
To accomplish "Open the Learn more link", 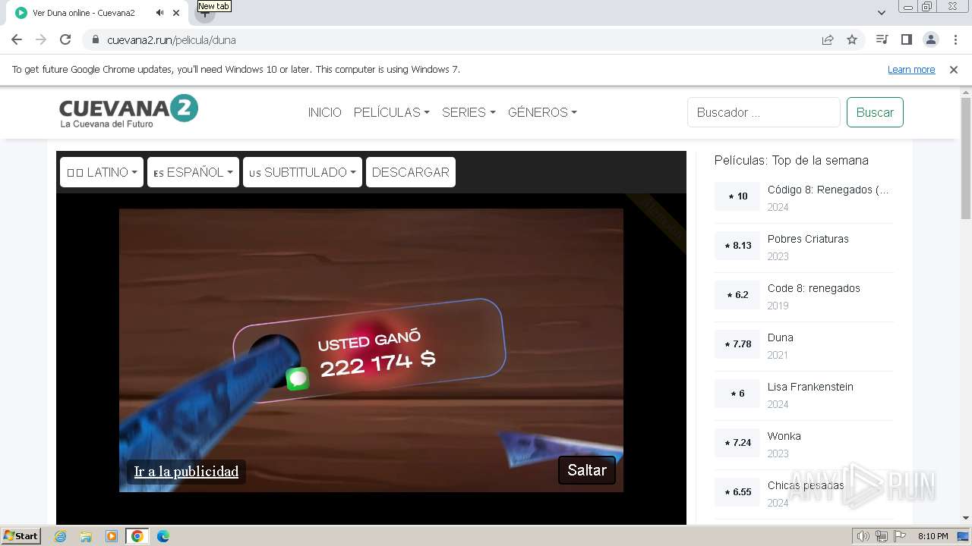I will click(911, 70).
